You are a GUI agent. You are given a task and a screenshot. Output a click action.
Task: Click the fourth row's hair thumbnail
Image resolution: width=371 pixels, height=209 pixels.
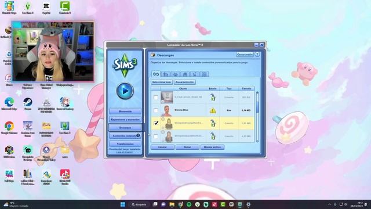coord(169,136)
